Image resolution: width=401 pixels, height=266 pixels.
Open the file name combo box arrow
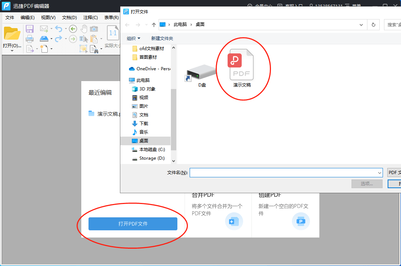tap(380, 173)
